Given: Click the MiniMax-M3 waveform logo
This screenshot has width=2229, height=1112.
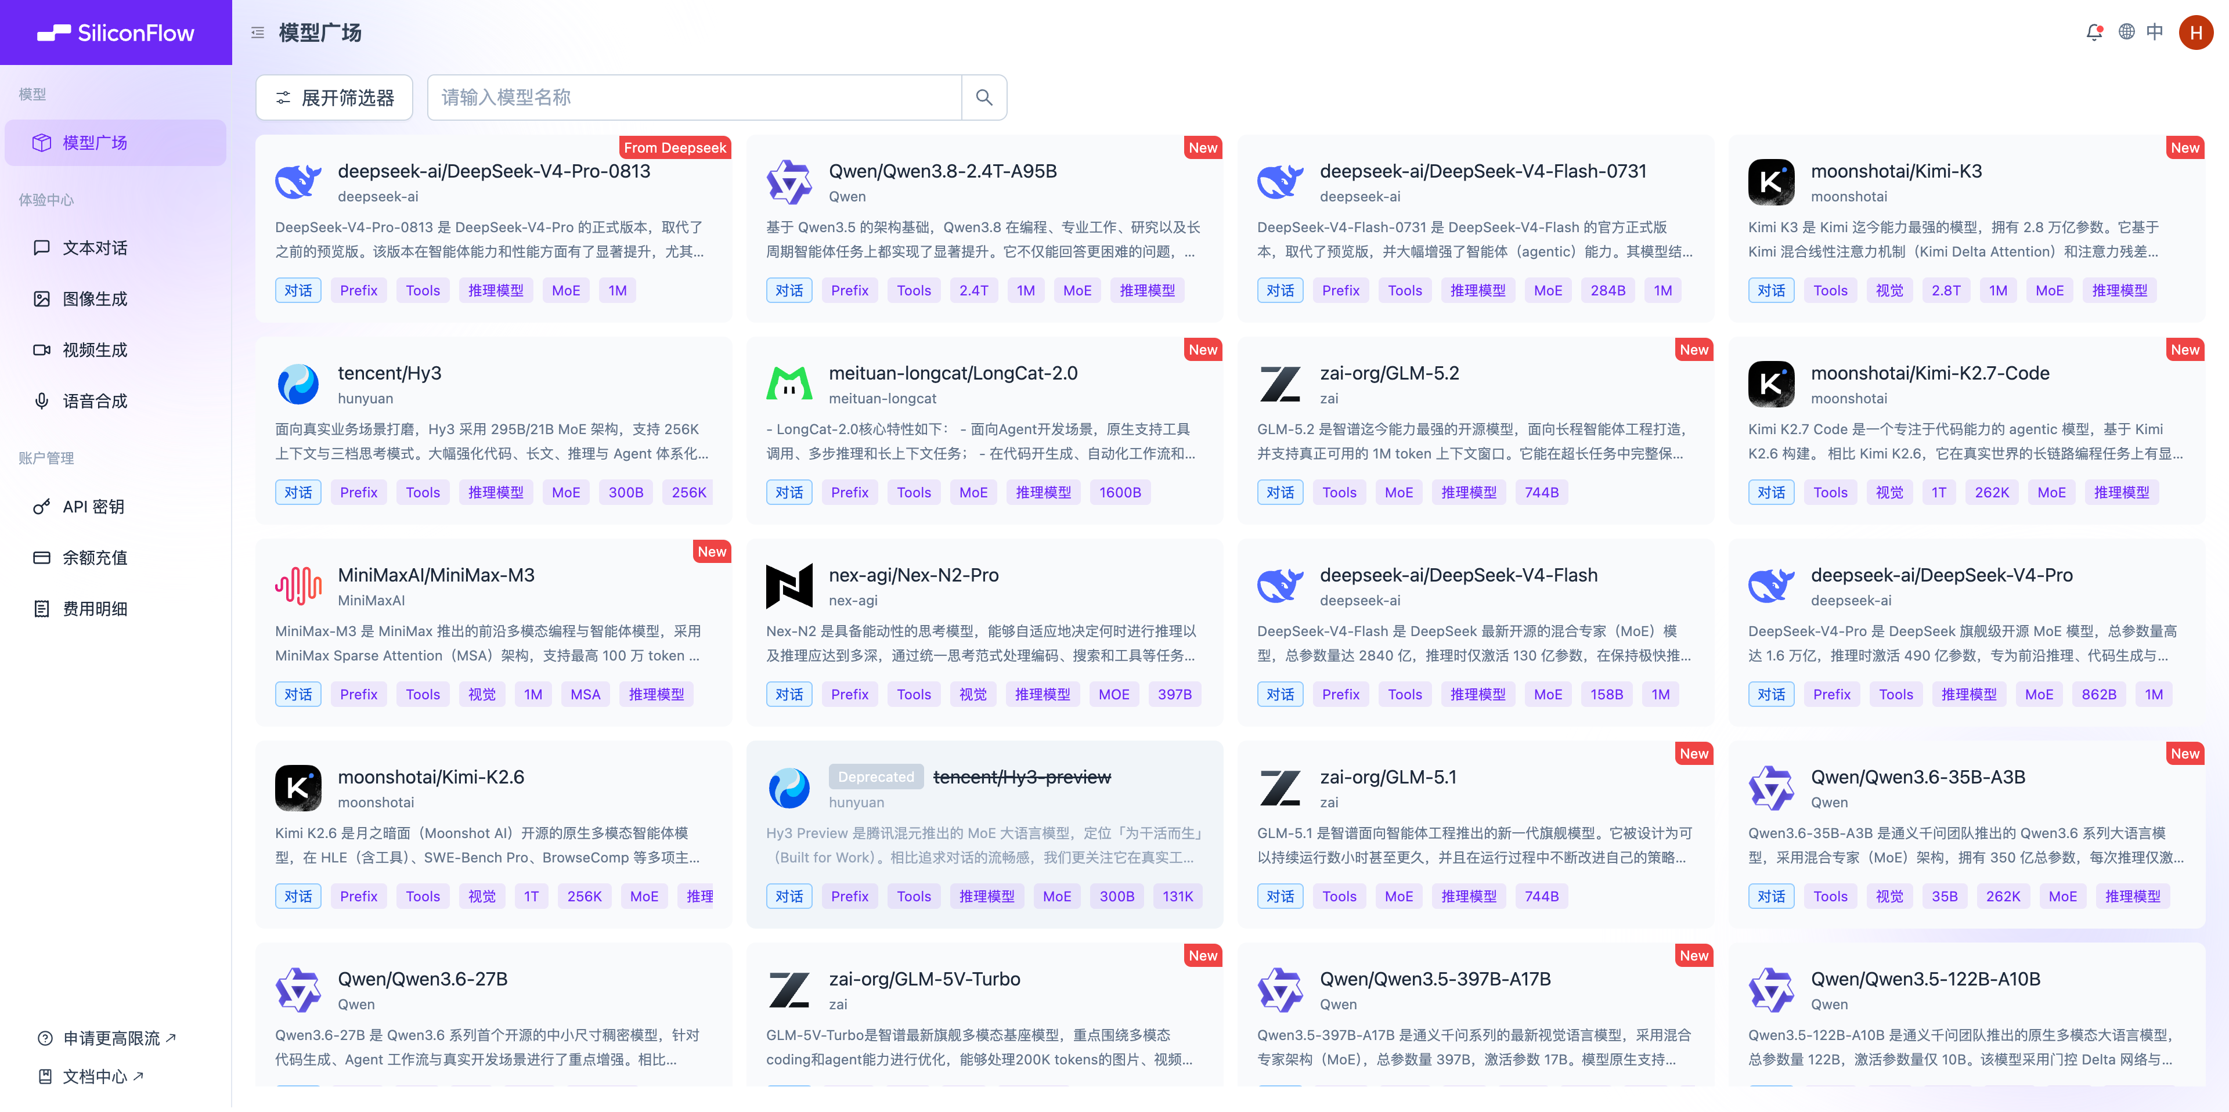Looking at the screenshot, I should point(298,586).
